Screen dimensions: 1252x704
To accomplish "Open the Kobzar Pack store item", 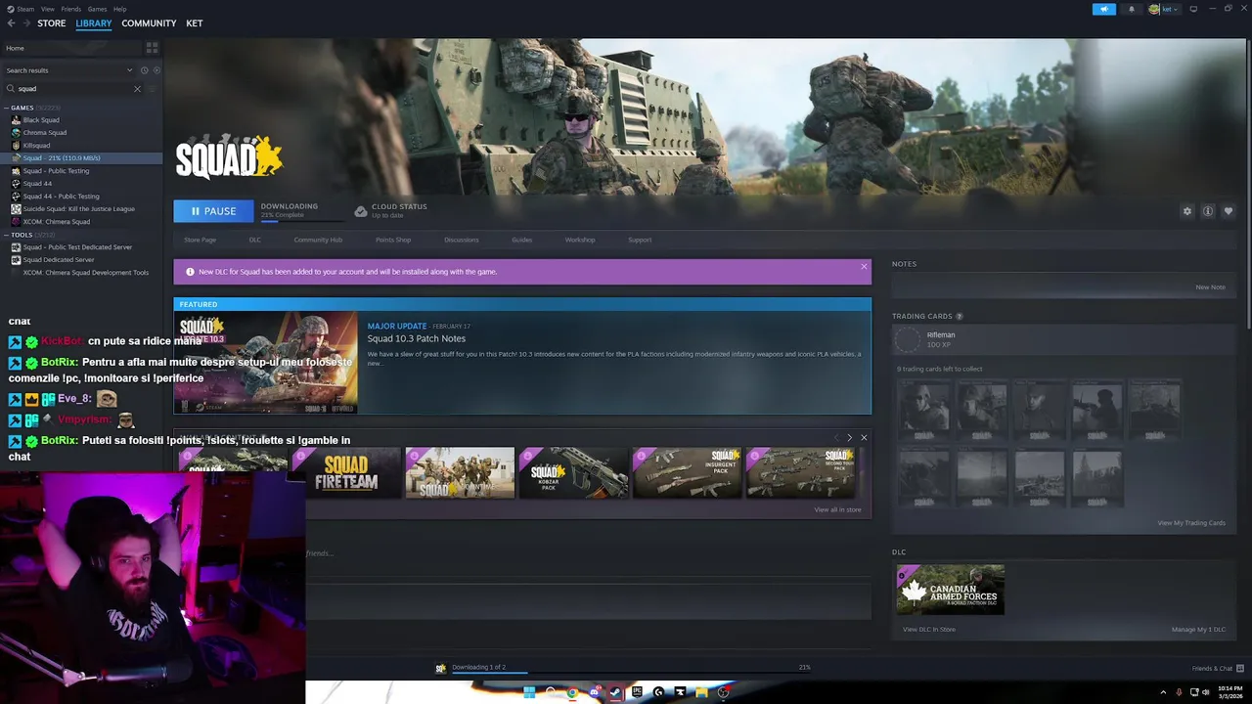I will (573, 472).
